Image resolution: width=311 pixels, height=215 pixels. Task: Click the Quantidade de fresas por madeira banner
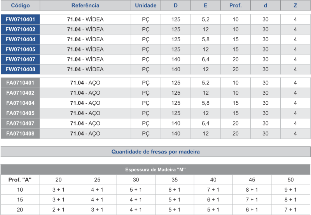(x=155, y=152)
